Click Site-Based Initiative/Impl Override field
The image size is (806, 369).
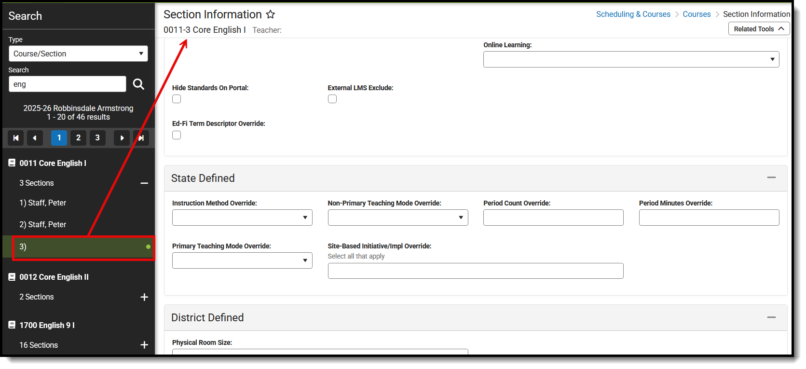pos(476,271)
